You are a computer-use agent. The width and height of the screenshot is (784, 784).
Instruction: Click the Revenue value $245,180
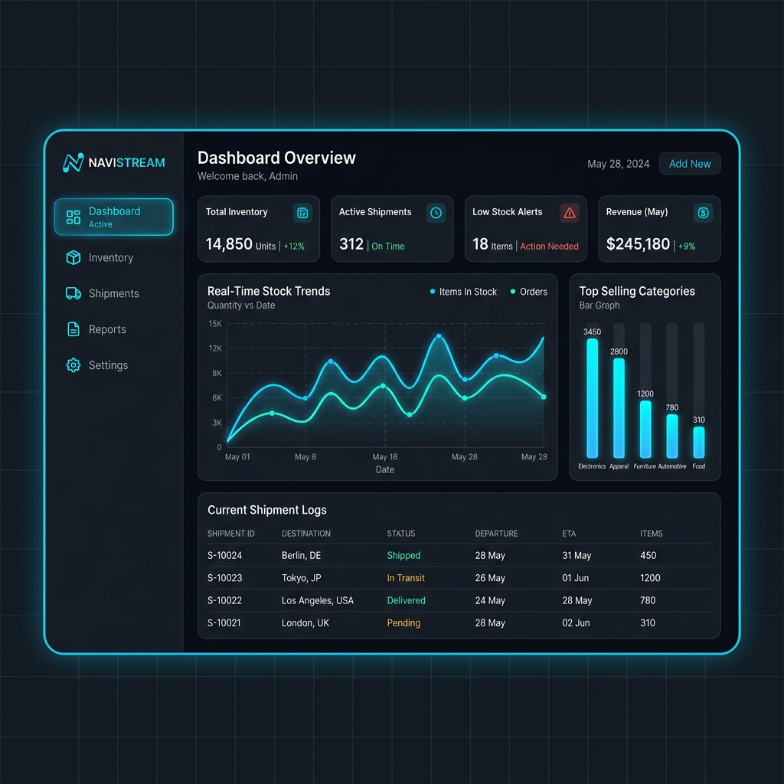[x=638, y=244]
